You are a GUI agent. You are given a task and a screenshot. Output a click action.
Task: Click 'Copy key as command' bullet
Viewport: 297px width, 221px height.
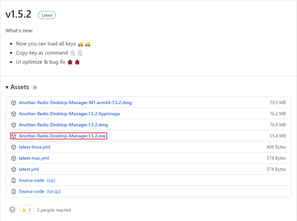click(49, 53)
